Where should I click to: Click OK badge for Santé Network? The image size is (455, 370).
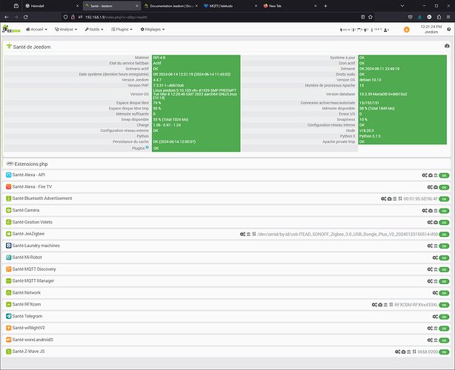(444, 293)
